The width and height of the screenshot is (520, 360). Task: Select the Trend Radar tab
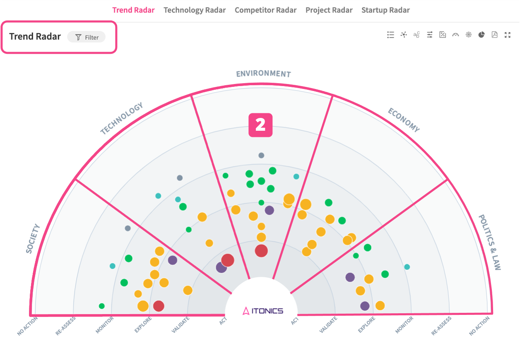[133, 10]
